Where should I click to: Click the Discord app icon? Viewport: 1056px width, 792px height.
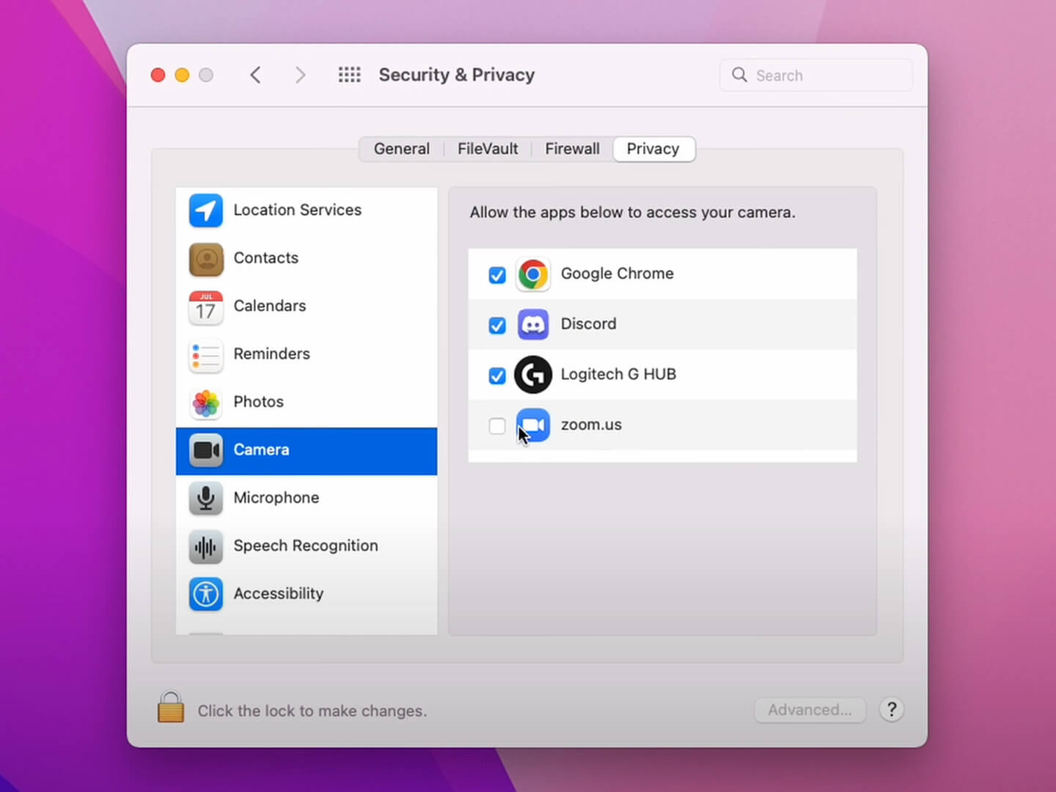click(x=533, y=325)
